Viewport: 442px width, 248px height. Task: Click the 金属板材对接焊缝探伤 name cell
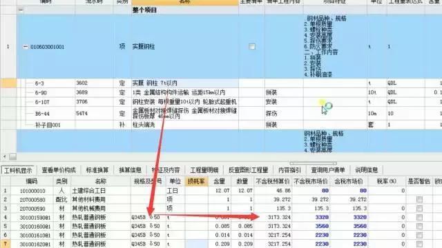click(184, 114)
